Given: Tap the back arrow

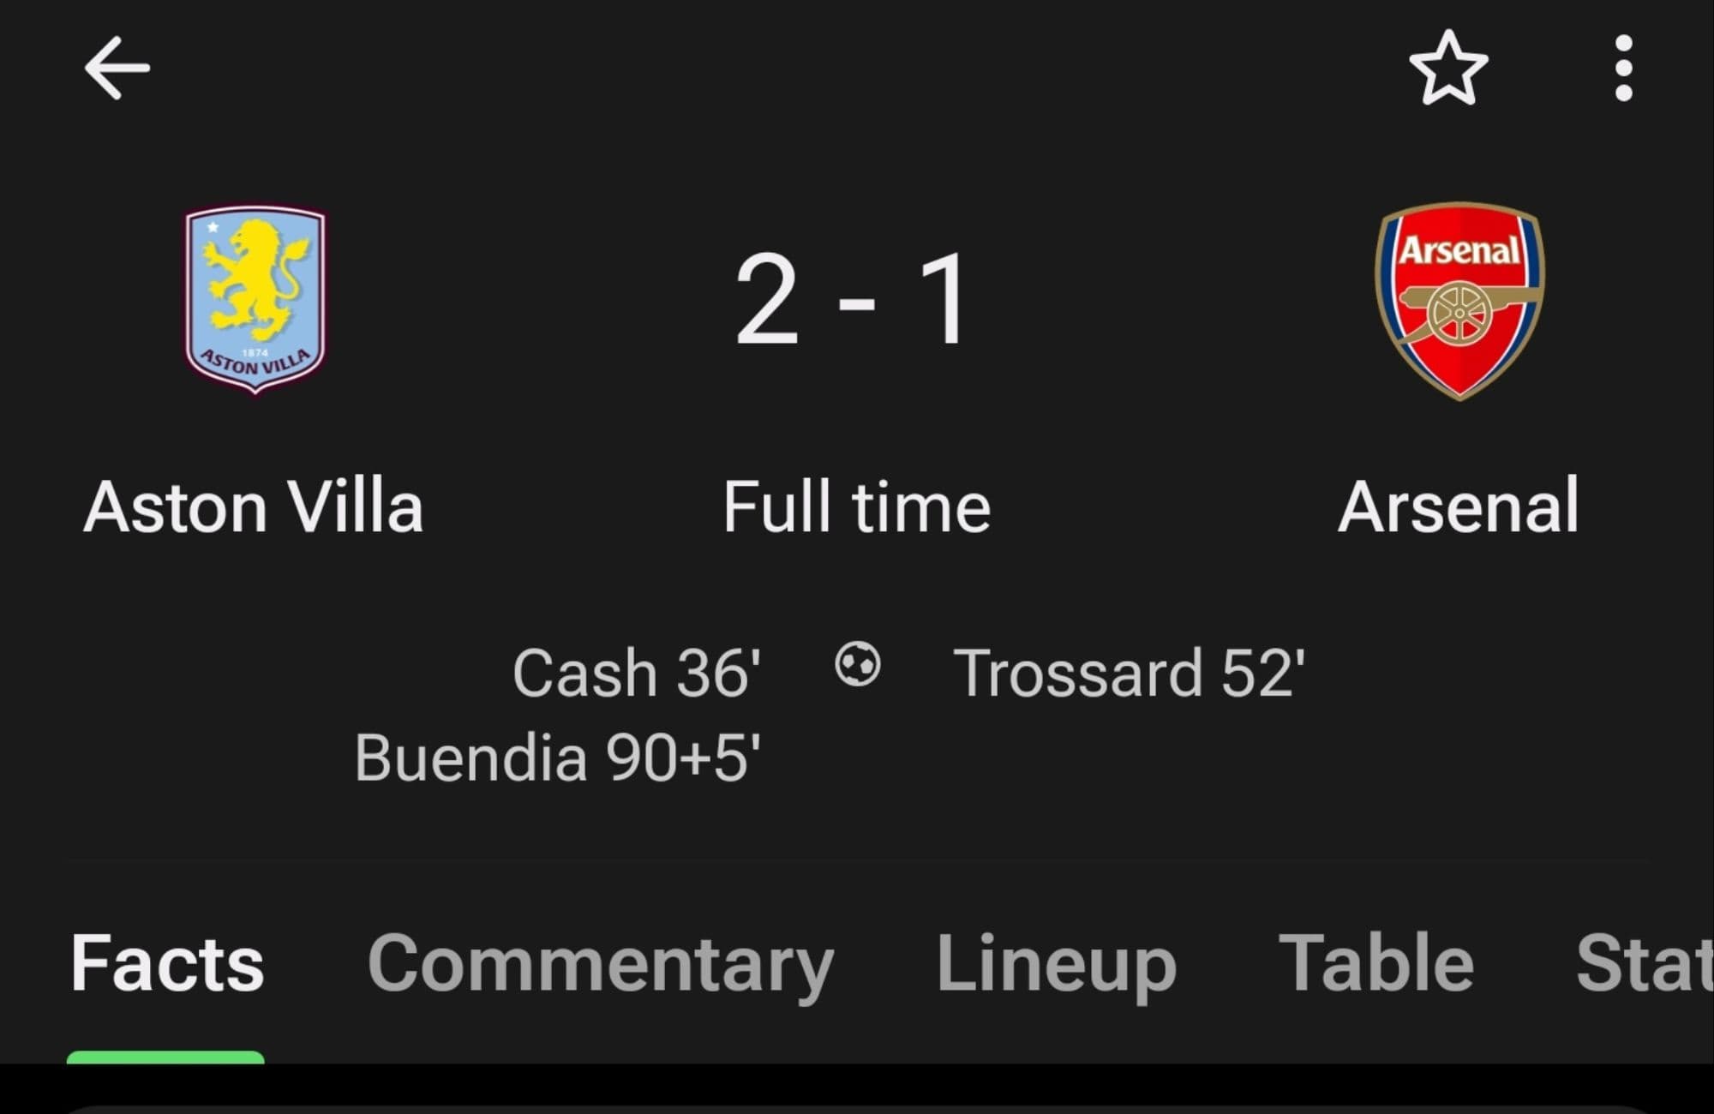Looking at the screenshot, I should (117, 68).
